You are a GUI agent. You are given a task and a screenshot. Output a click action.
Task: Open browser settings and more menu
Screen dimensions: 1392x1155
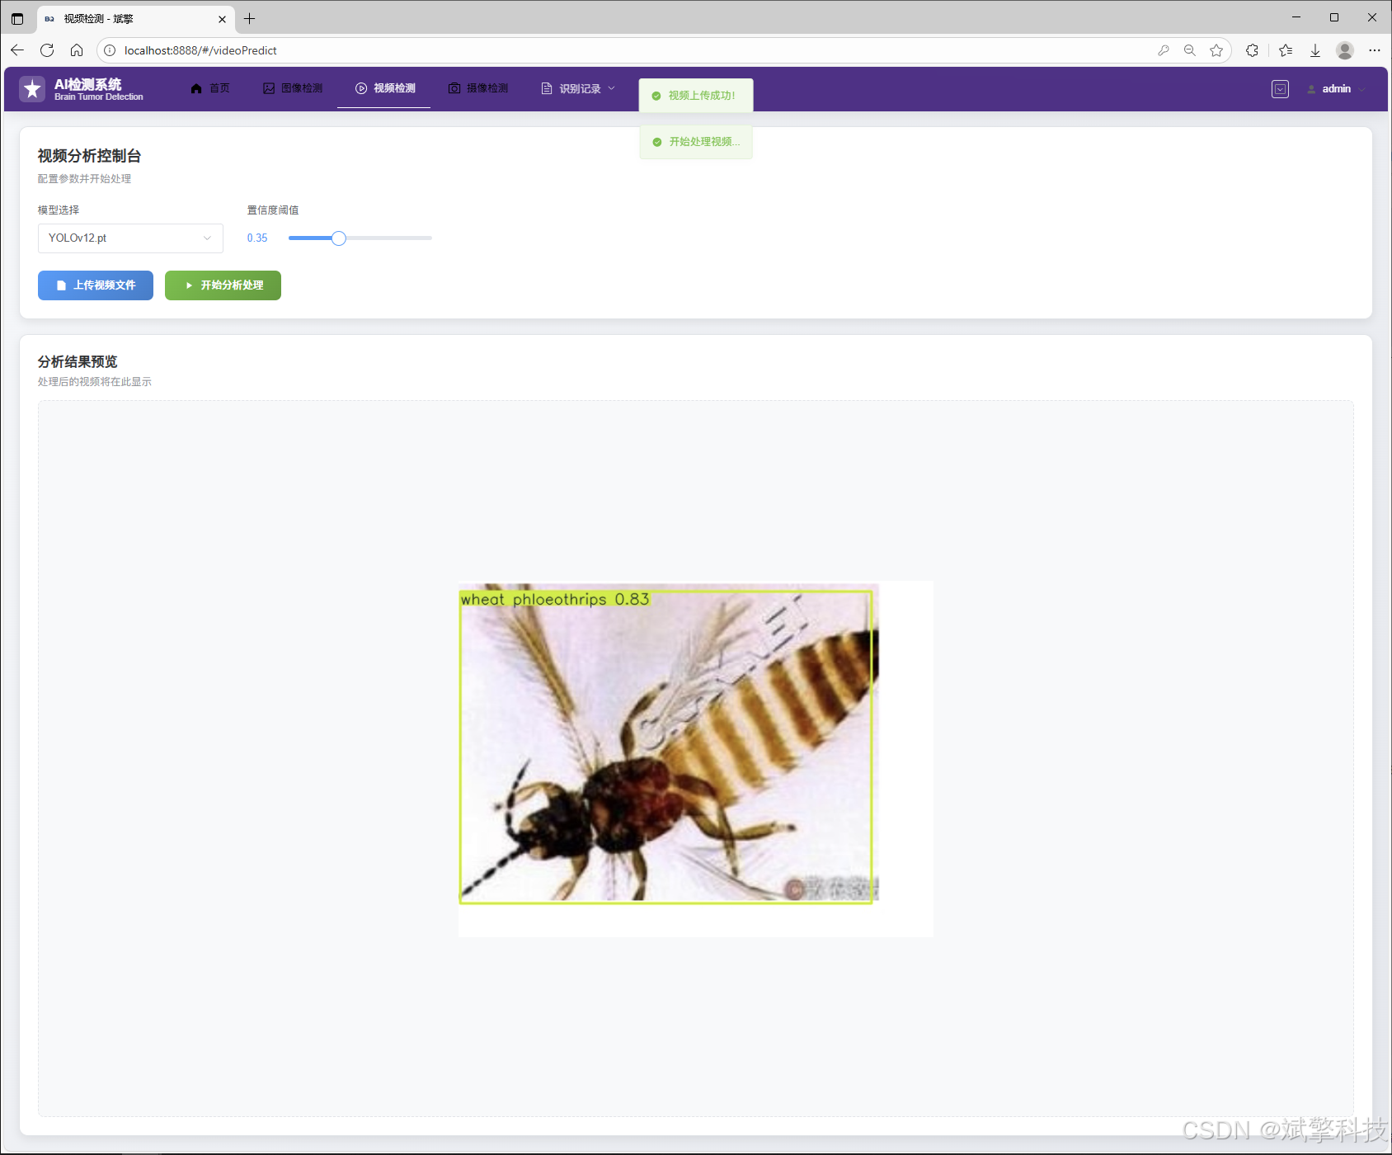click(1375, 50)
